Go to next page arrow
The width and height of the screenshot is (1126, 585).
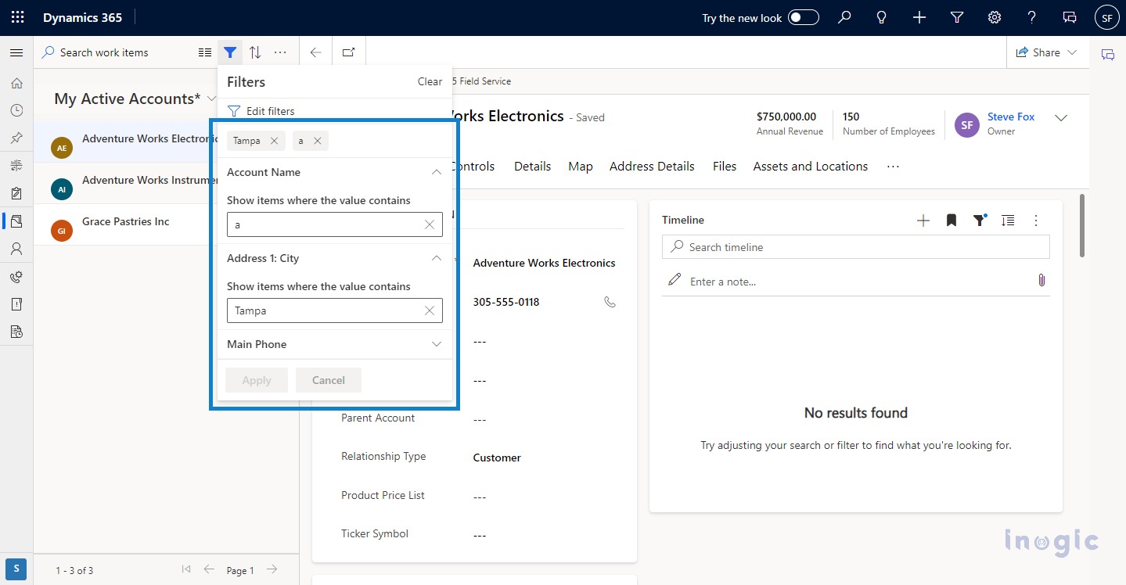pyautogui.click(x=272, y=569)
